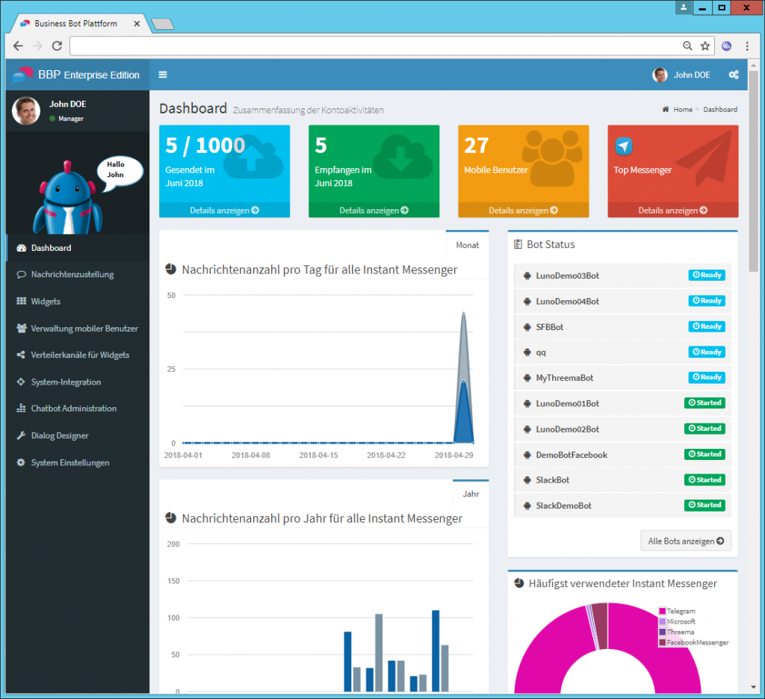Click the peak data point in the Monat chart
The width and height of the screenshot is (765, 699).
pos(463,313)
